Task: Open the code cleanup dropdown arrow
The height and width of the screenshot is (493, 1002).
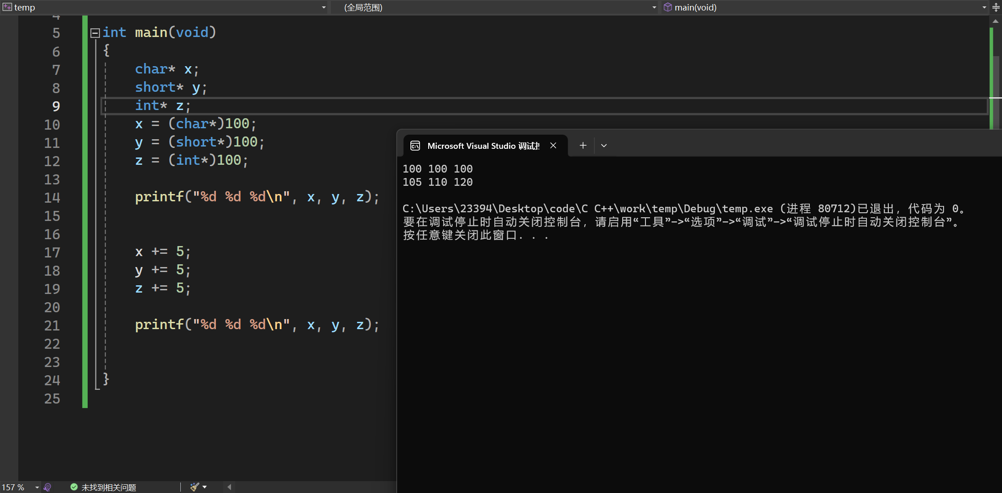Action: coord(205,487)
